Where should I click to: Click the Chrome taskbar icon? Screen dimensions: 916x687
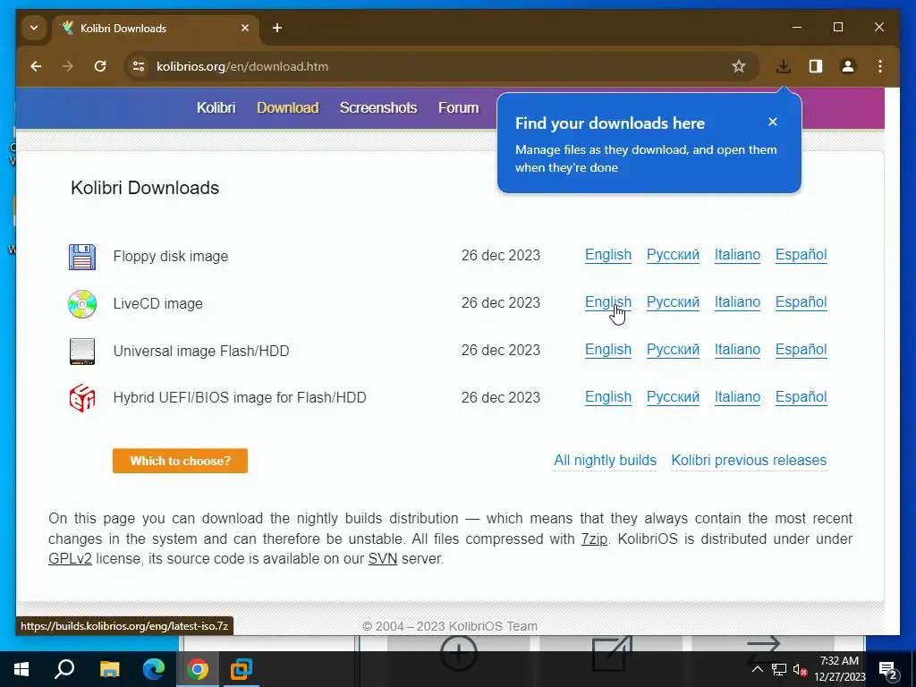(x=198, y=669)
